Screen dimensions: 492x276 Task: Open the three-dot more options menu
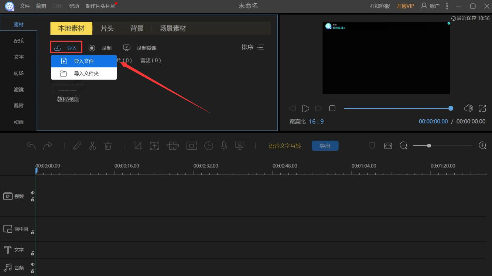pos(447,6)
